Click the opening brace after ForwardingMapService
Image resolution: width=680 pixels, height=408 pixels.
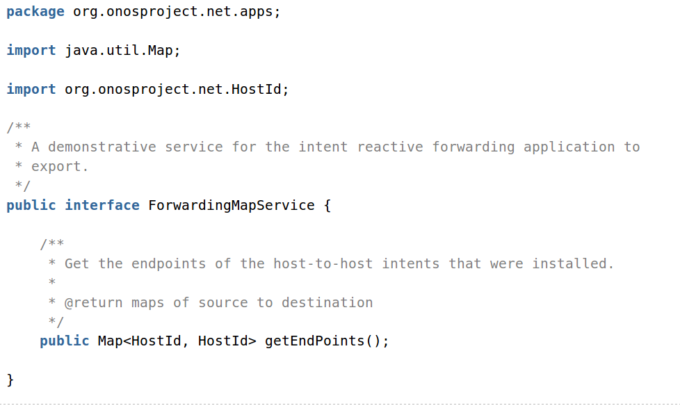coord(327,206)
